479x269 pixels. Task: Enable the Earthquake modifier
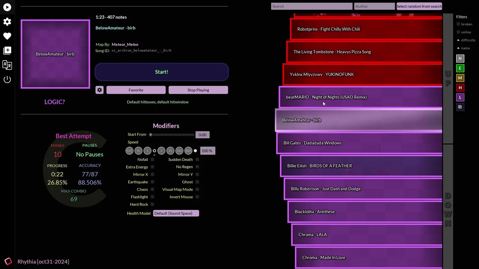(152, 182)
